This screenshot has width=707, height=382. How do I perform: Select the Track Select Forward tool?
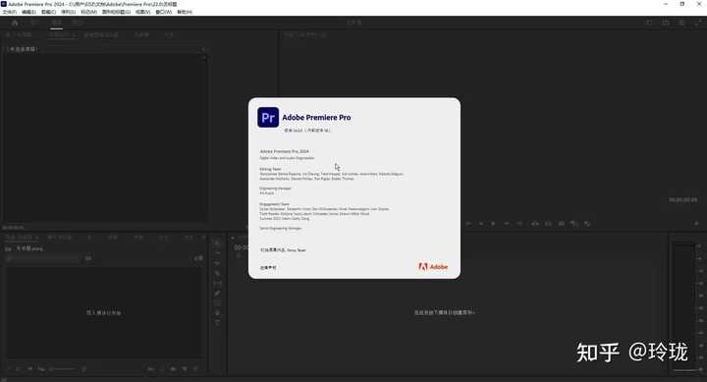(x=217, y=253)
